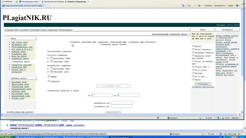Viewport: 246px width, 138px height.
Task: Open the Прикольные ники rating link
Action: tap(20, 84)
